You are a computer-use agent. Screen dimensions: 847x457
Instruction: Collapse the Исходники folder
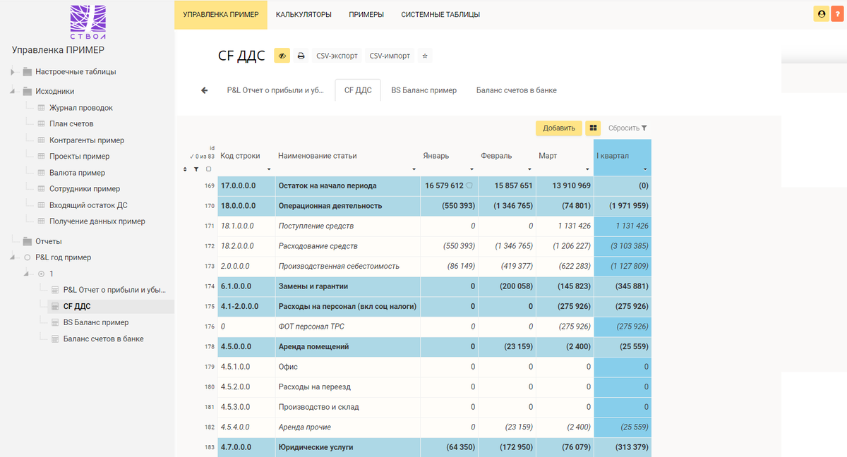click(x=13, y=91)
